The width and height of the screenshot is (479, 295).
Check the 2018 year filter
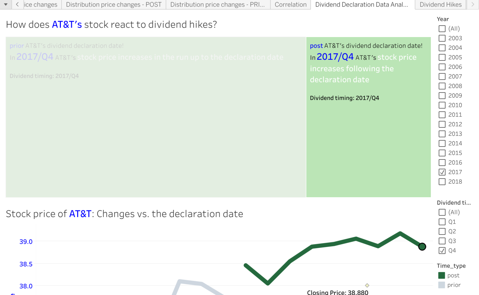coord(442,182)
